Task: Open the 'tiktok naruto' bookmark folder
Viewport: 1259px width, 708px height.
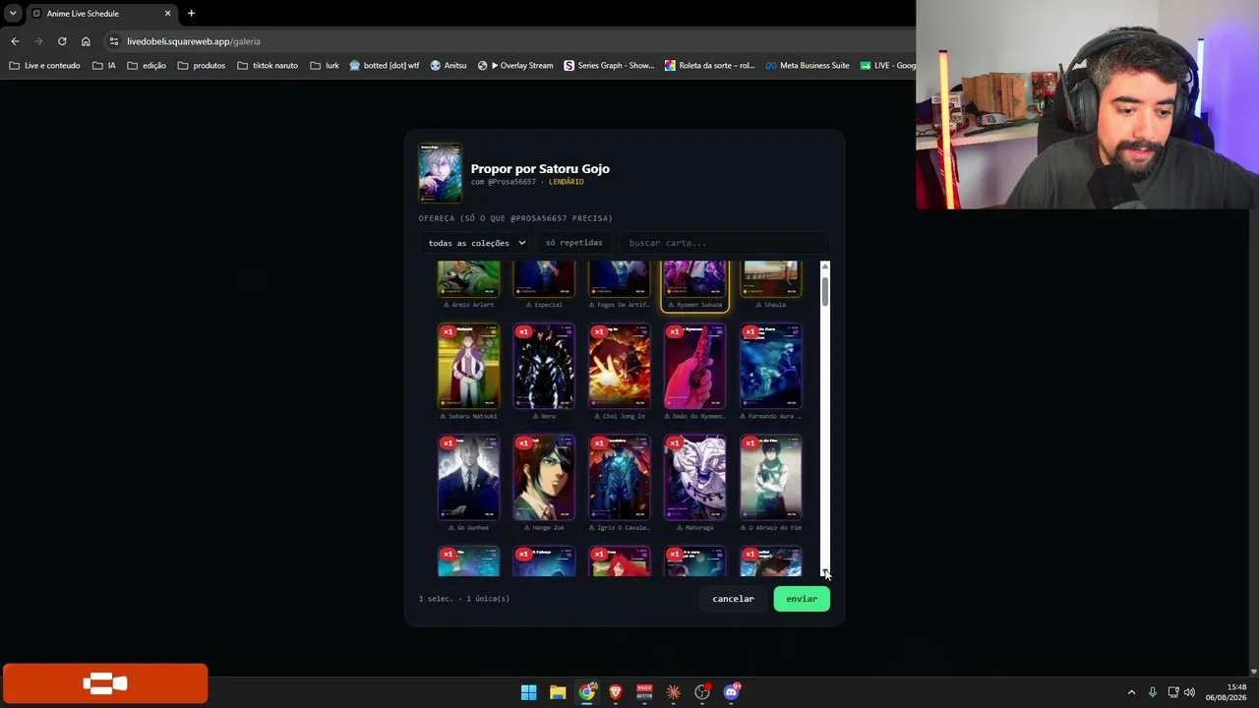Action: pyautogui.click(x=268, y=66)
